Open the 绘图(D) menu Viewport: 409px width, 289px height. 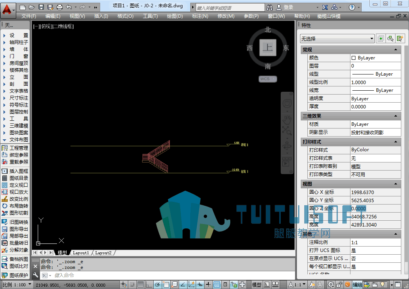coord(175,16)
